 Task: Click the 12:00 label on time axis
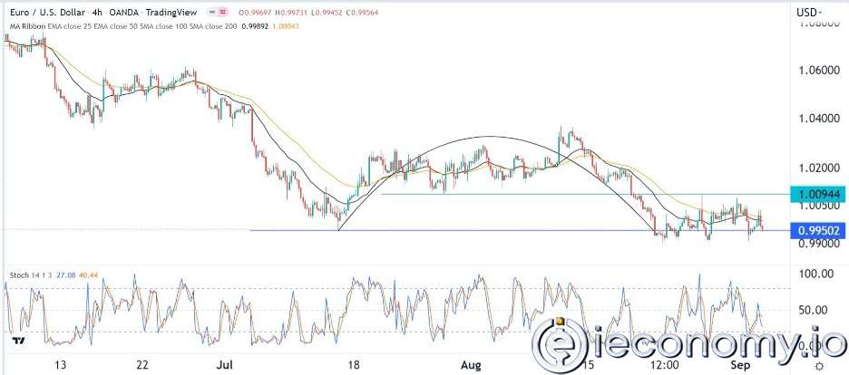[x=666, y=365]
